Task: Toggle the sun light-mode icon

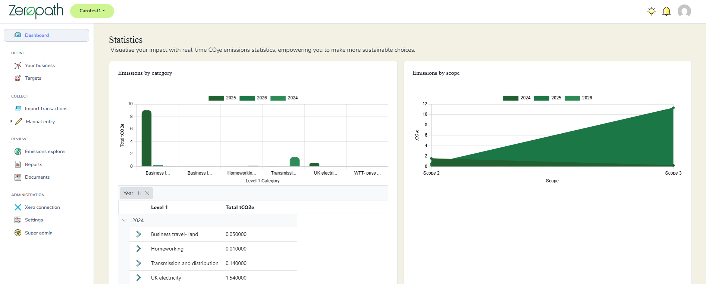Action: 652,11
